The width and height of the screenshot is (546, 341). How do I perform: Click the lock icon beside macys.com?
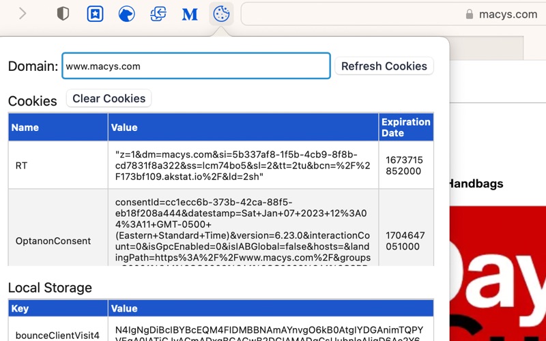coord(469,14)
